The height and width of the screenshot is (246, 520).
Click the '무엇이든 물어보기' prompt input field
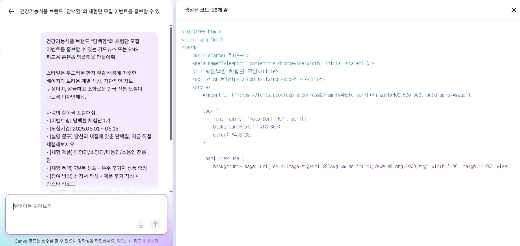(86, 214)
